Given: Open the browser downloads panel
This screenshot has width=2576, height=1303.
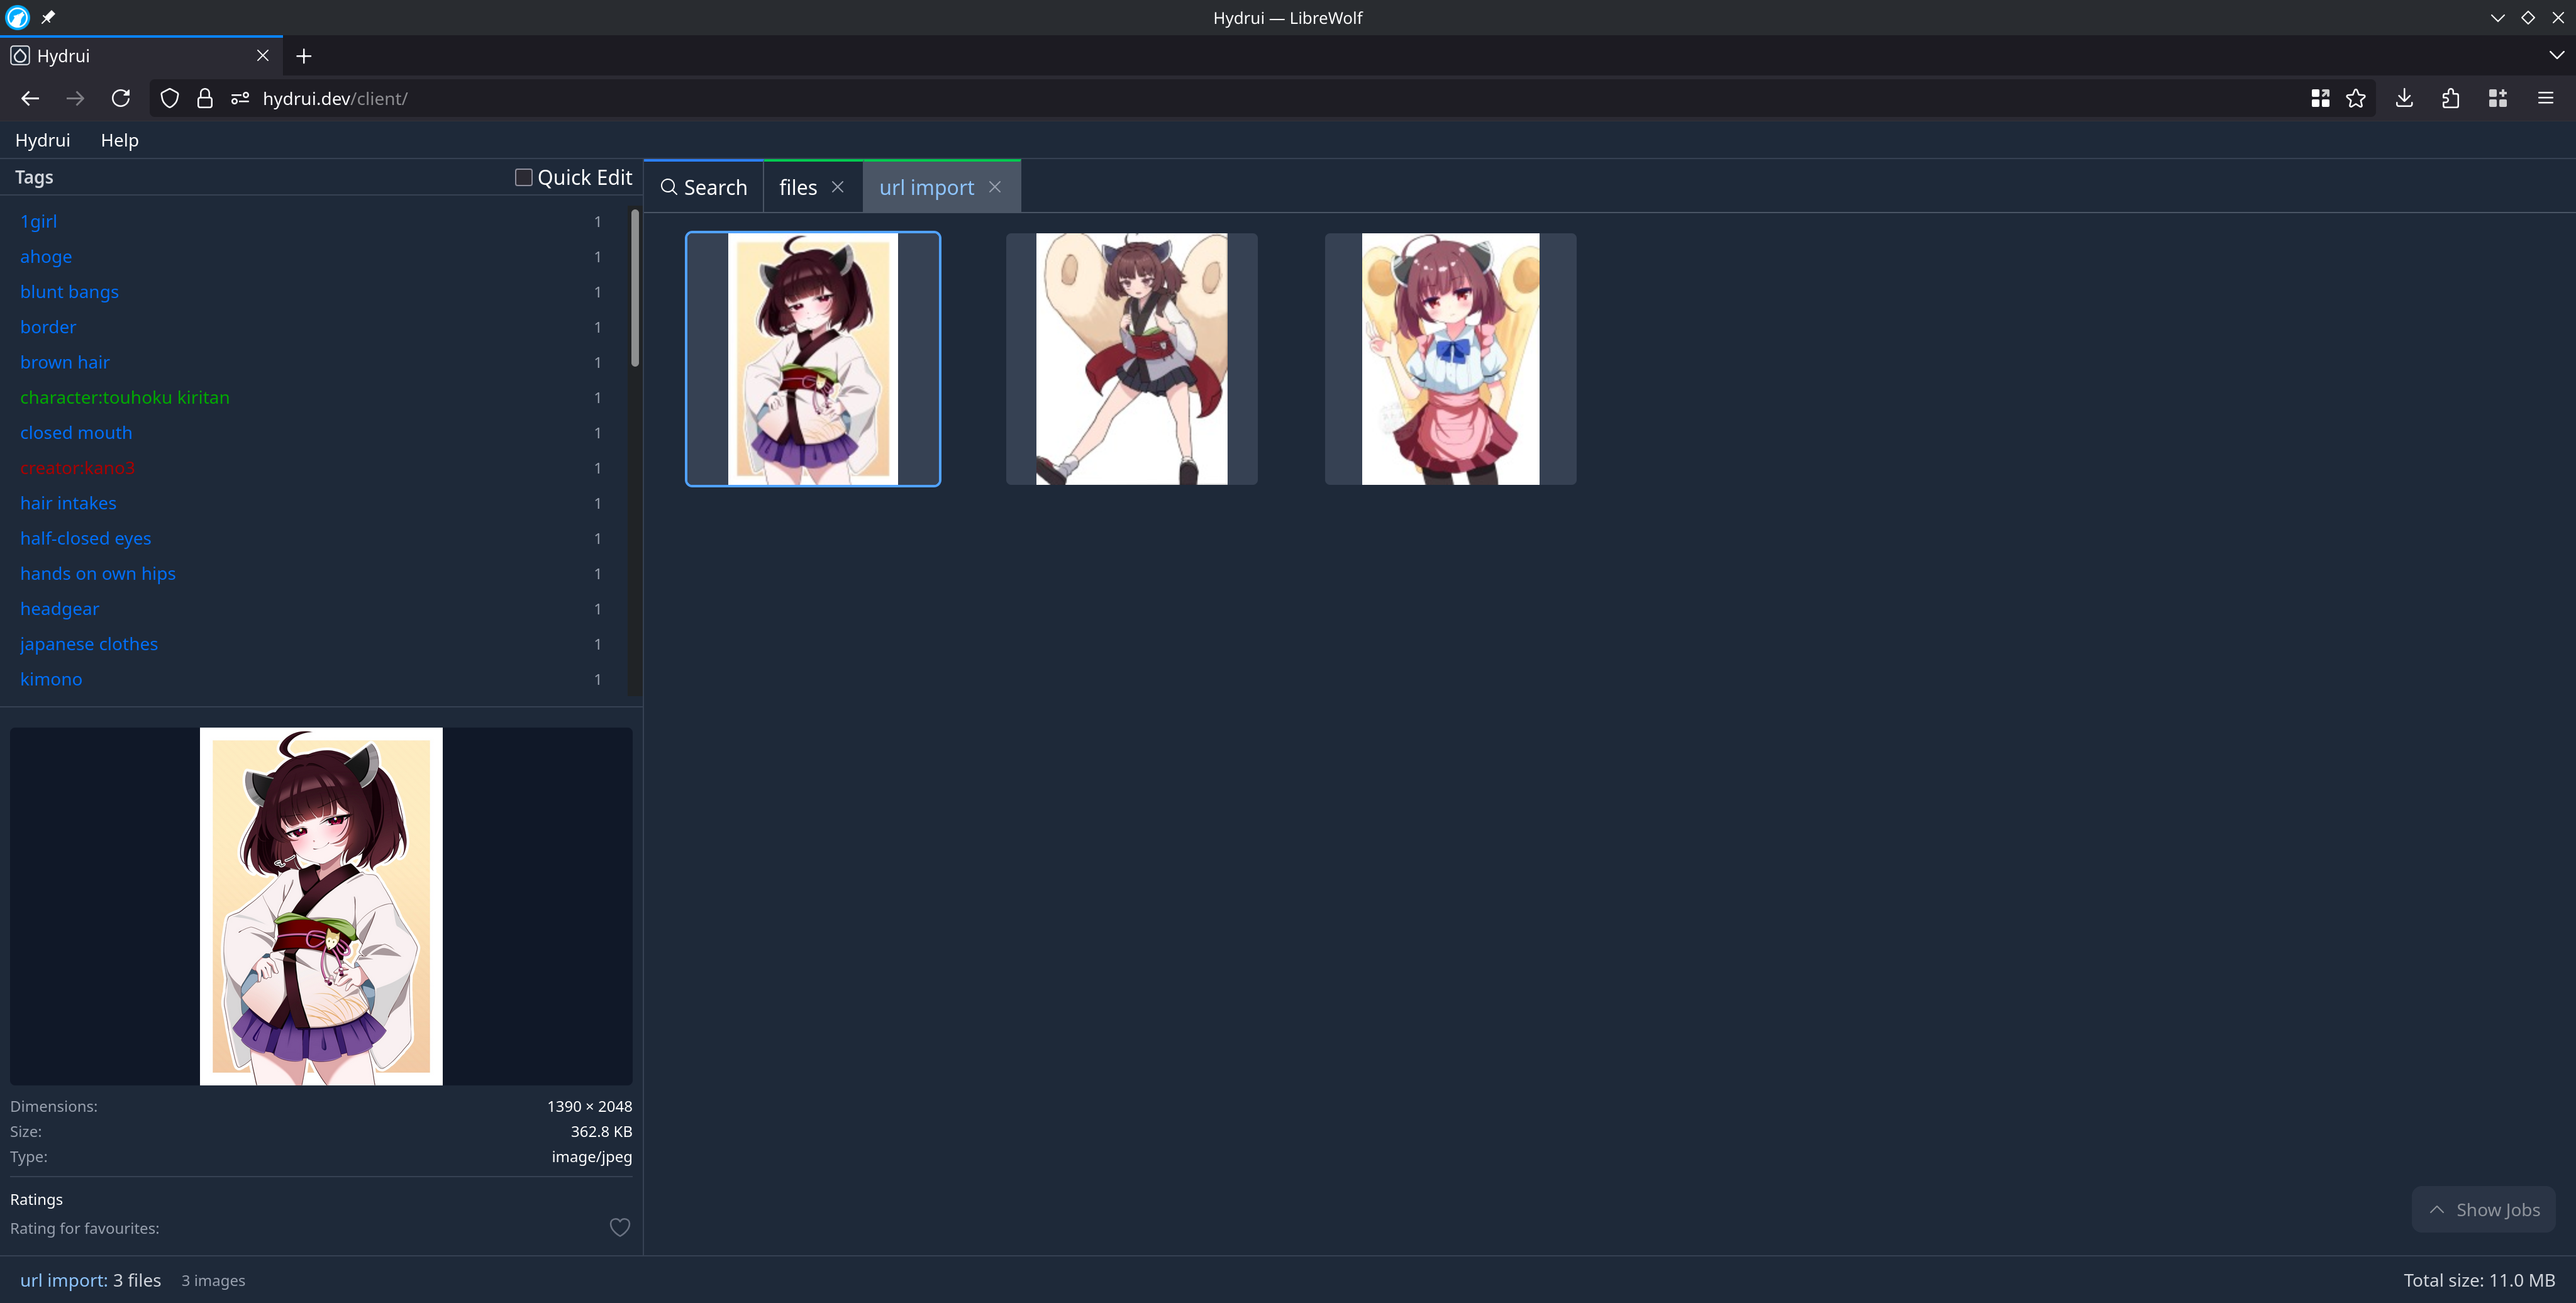Looking at the screenshot, I should [2404, 98].
